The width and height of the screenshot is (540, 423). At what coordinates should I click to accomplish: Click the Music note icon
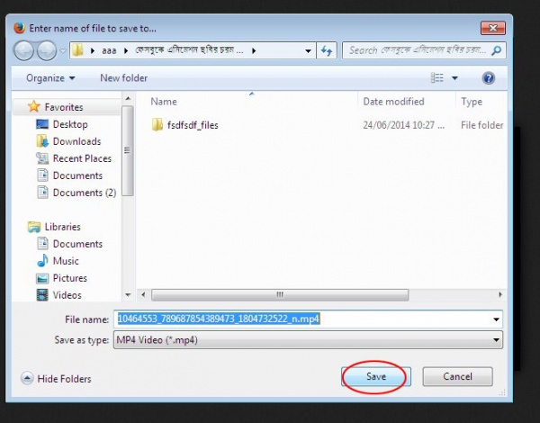click(42, 260)
